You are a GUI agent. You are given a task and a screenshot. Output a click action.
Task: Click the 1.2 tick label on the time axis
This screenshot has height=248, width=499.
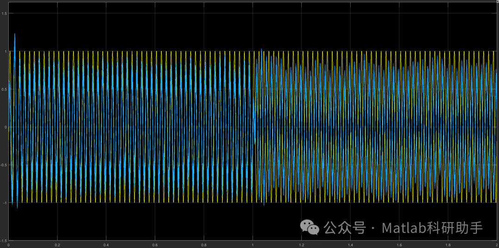[301, 245]
